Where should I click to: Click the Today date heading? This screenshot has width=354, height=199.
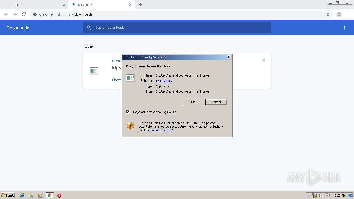88,46
